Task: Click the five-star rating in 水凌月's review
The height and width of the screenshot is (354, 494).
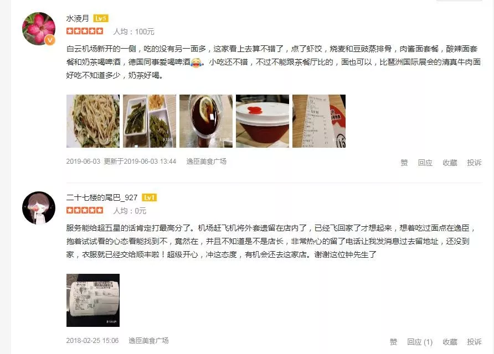Action: (x=85, y=31)
